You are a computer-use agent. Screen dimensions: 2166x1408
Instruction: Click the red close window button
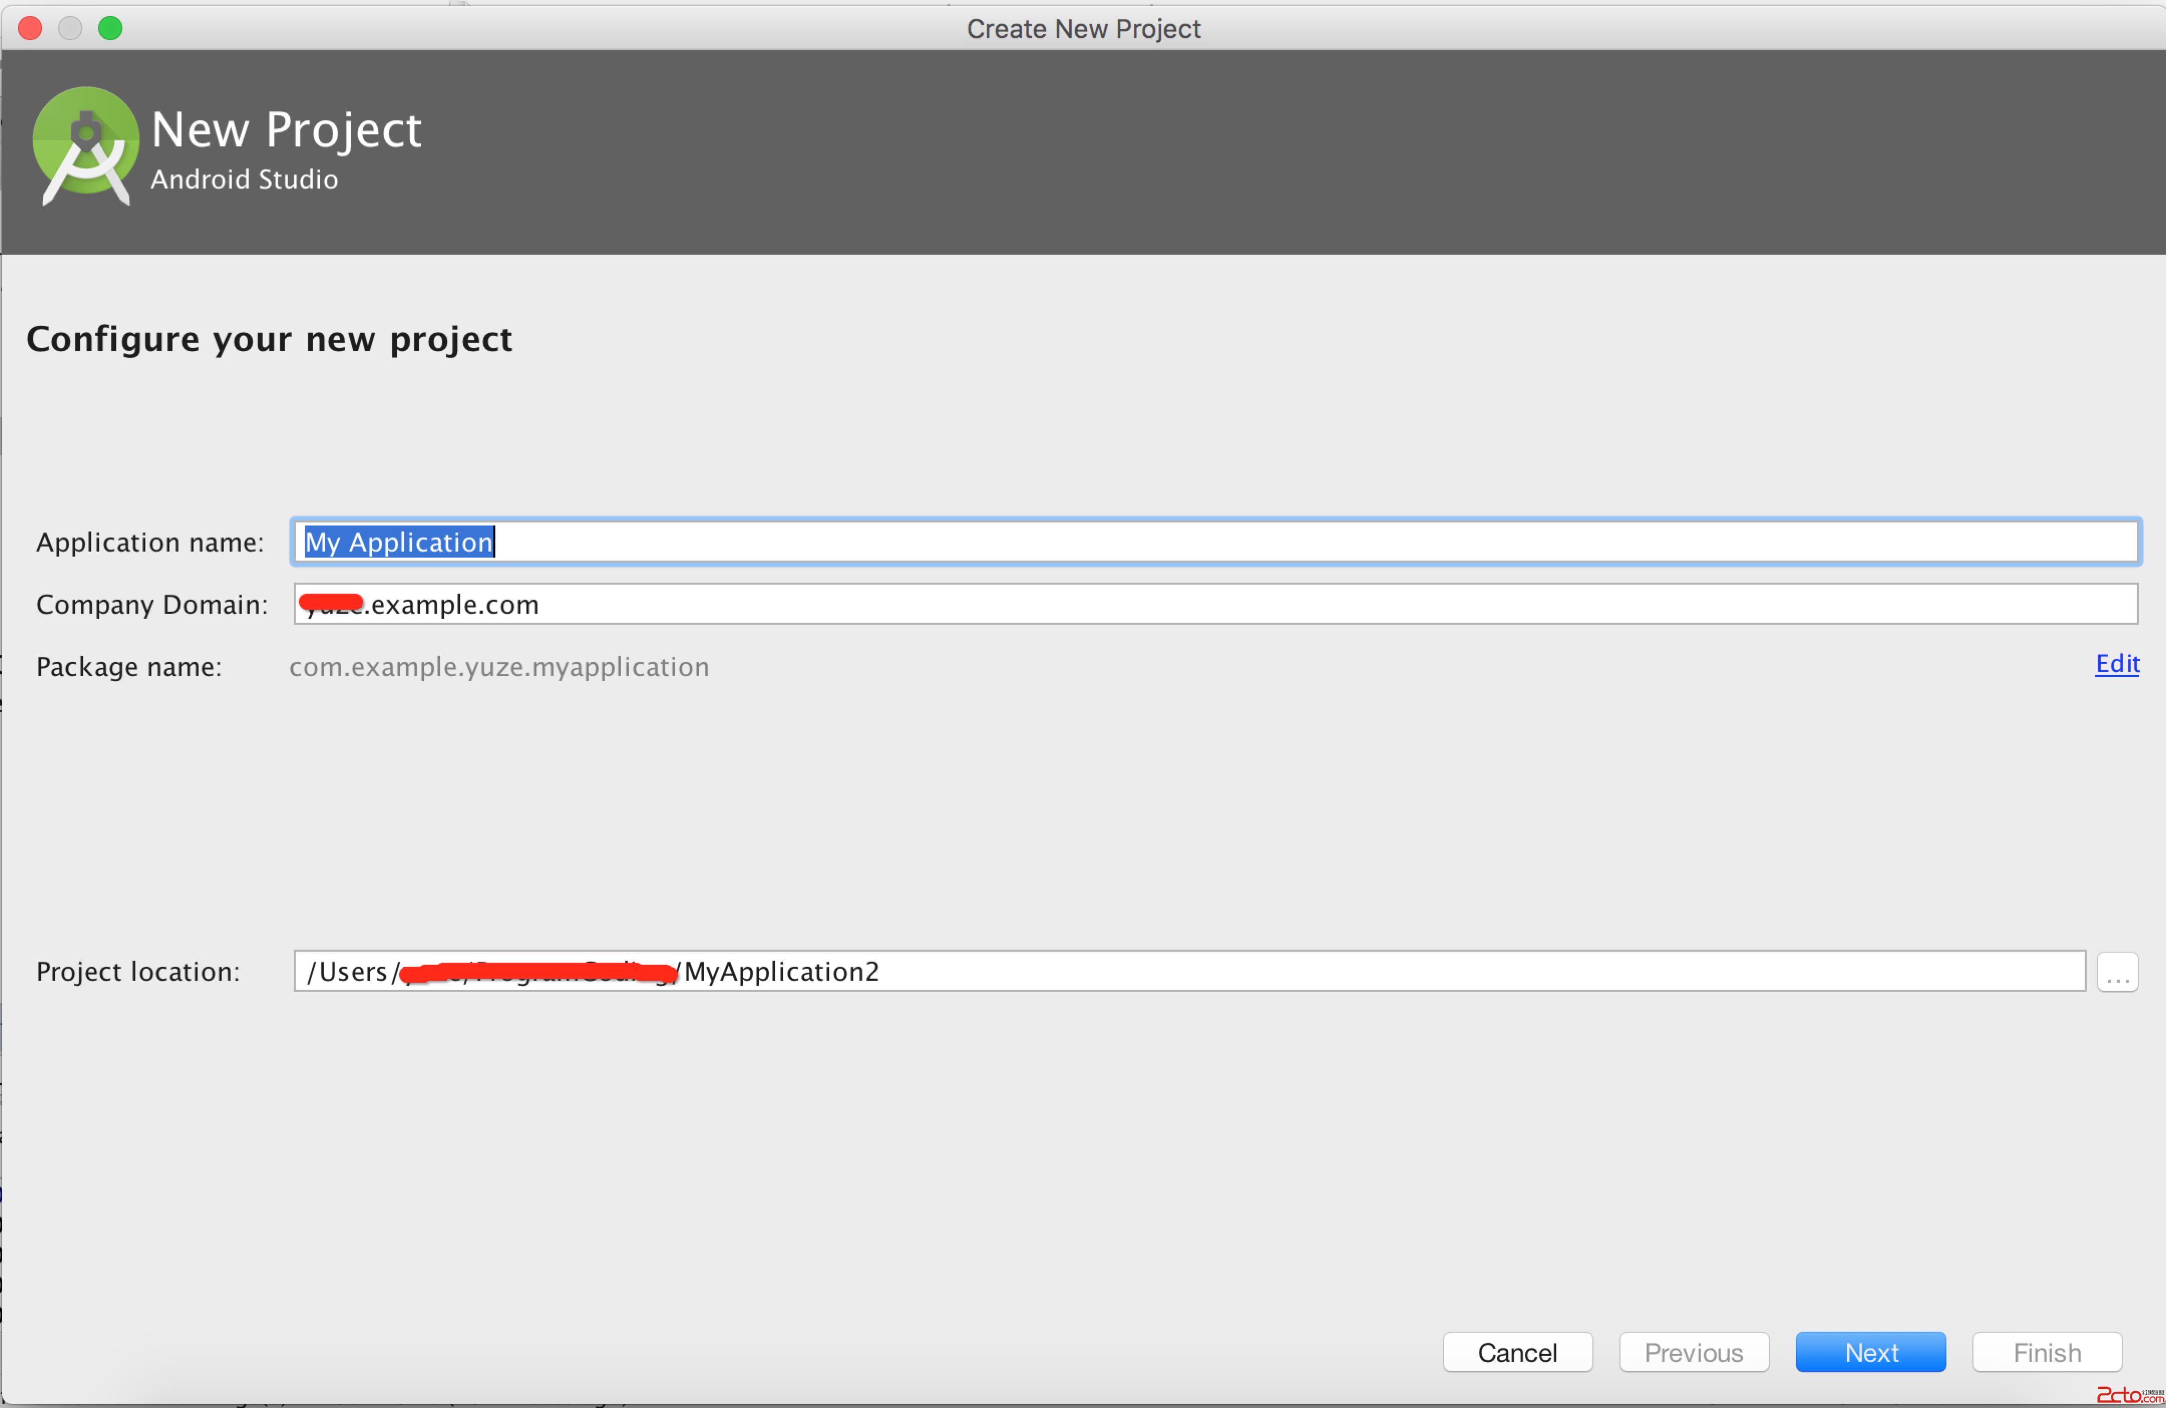click(30, 28)
